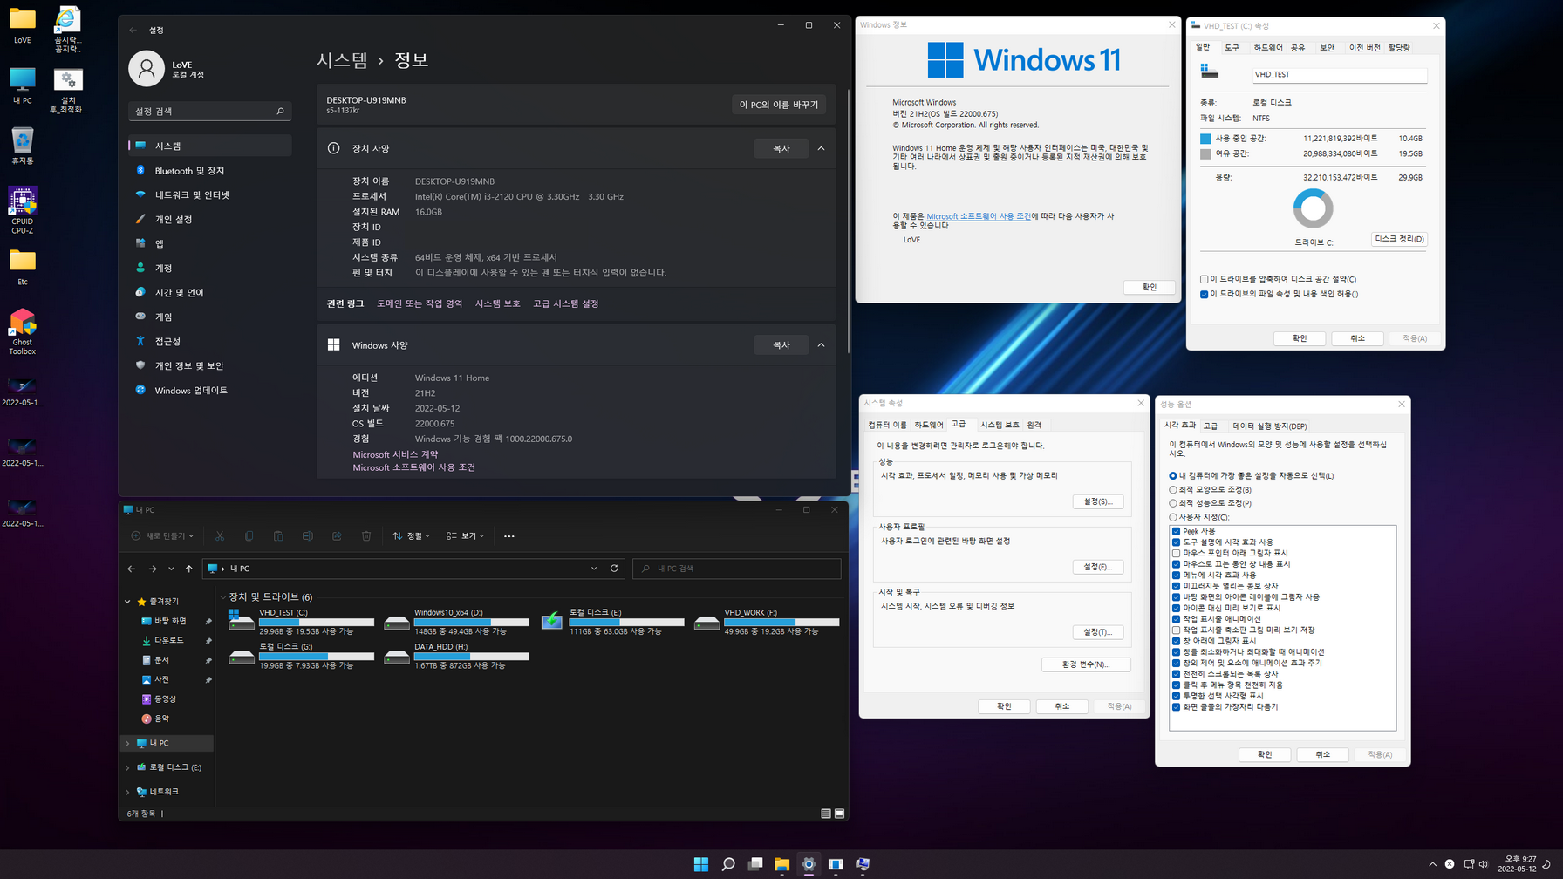Click the VHD_WORK (F:) usage bar
This screenshot has height=879, width=1563.
pyautogui.click(x=781, y=623)
